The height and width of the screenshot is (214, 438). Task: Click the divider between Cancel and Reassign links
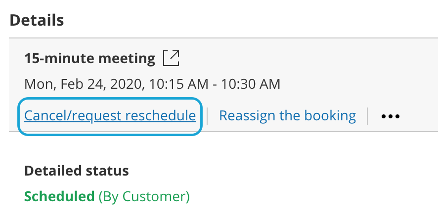[208, 116]
